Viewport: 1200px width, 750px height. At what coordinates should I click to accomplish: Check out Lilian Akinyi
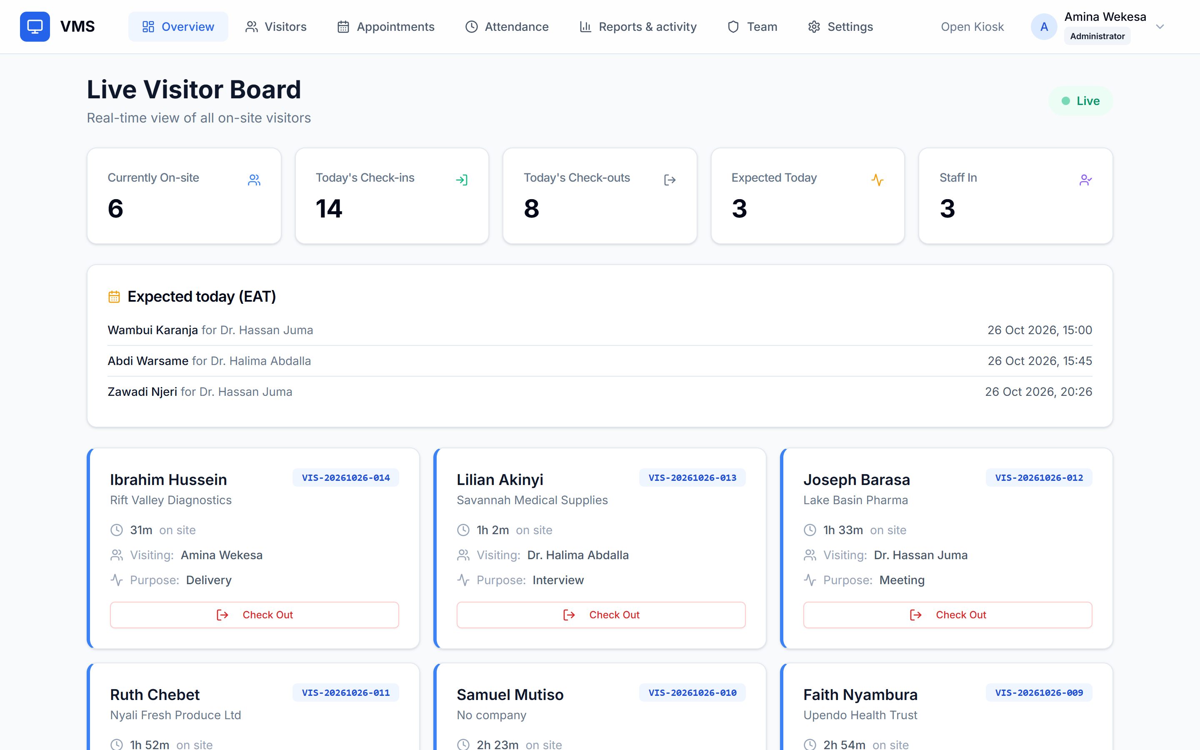[x=601, y=615]
